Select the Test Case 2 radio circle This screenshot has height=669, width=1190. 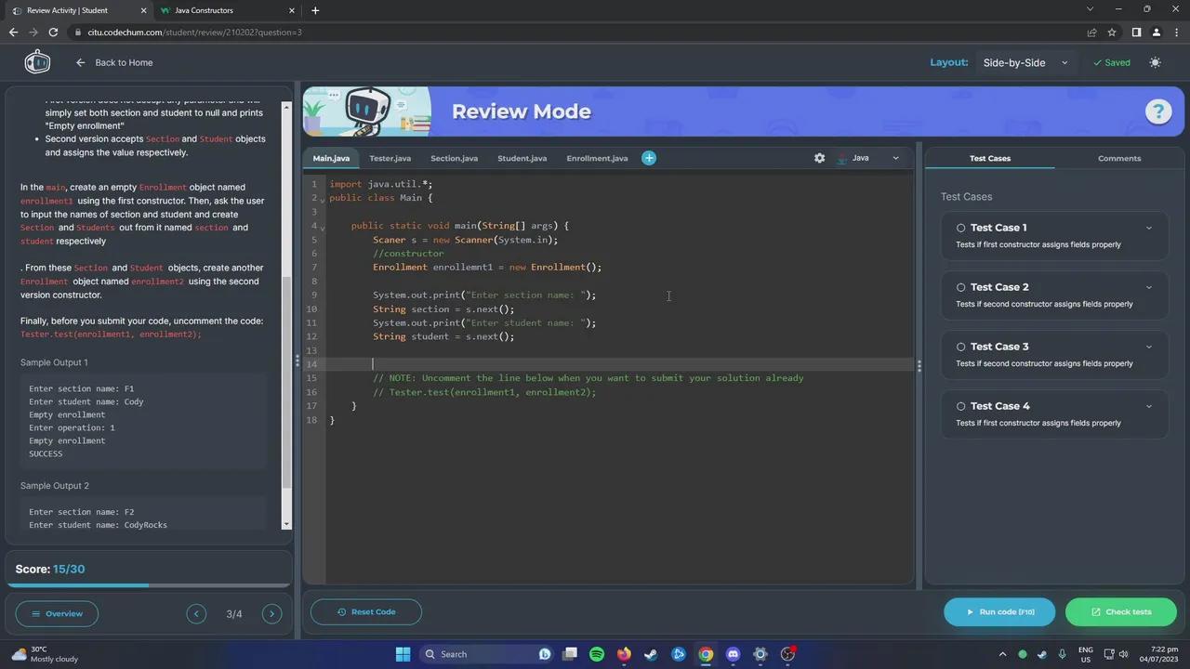961,287
